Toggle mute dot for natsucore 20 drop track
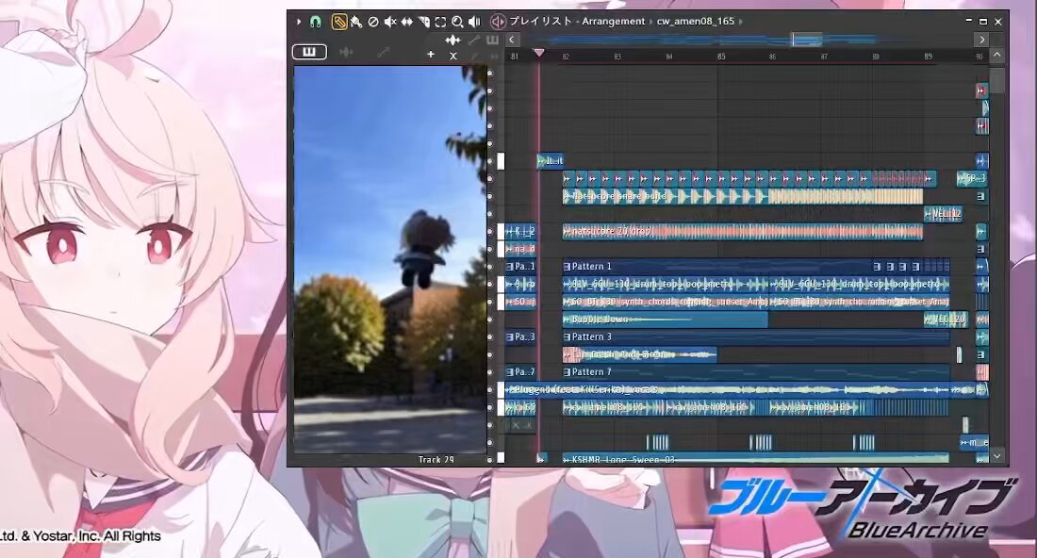The image size is (1037, 558). pos(490,232)
